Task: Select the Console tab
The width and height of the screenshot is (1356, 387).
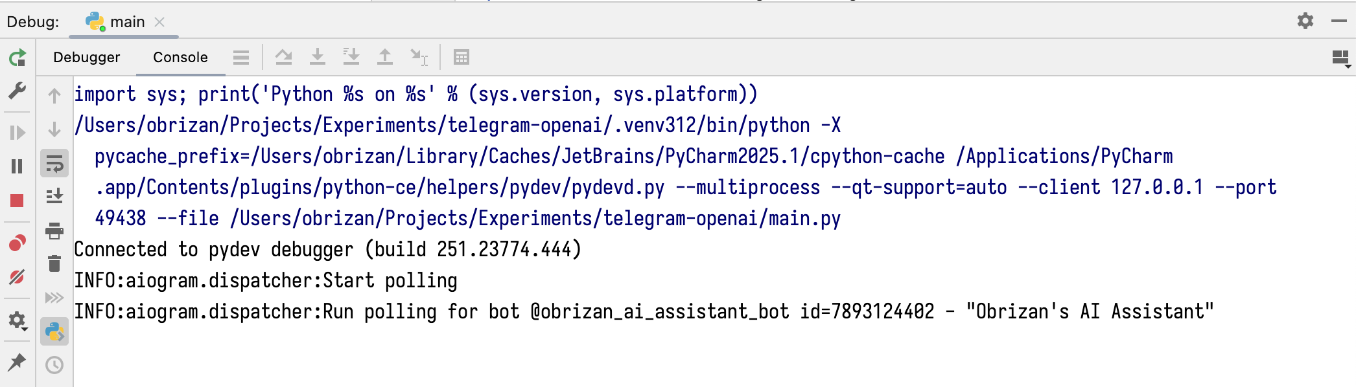Action: click(180, 58)
